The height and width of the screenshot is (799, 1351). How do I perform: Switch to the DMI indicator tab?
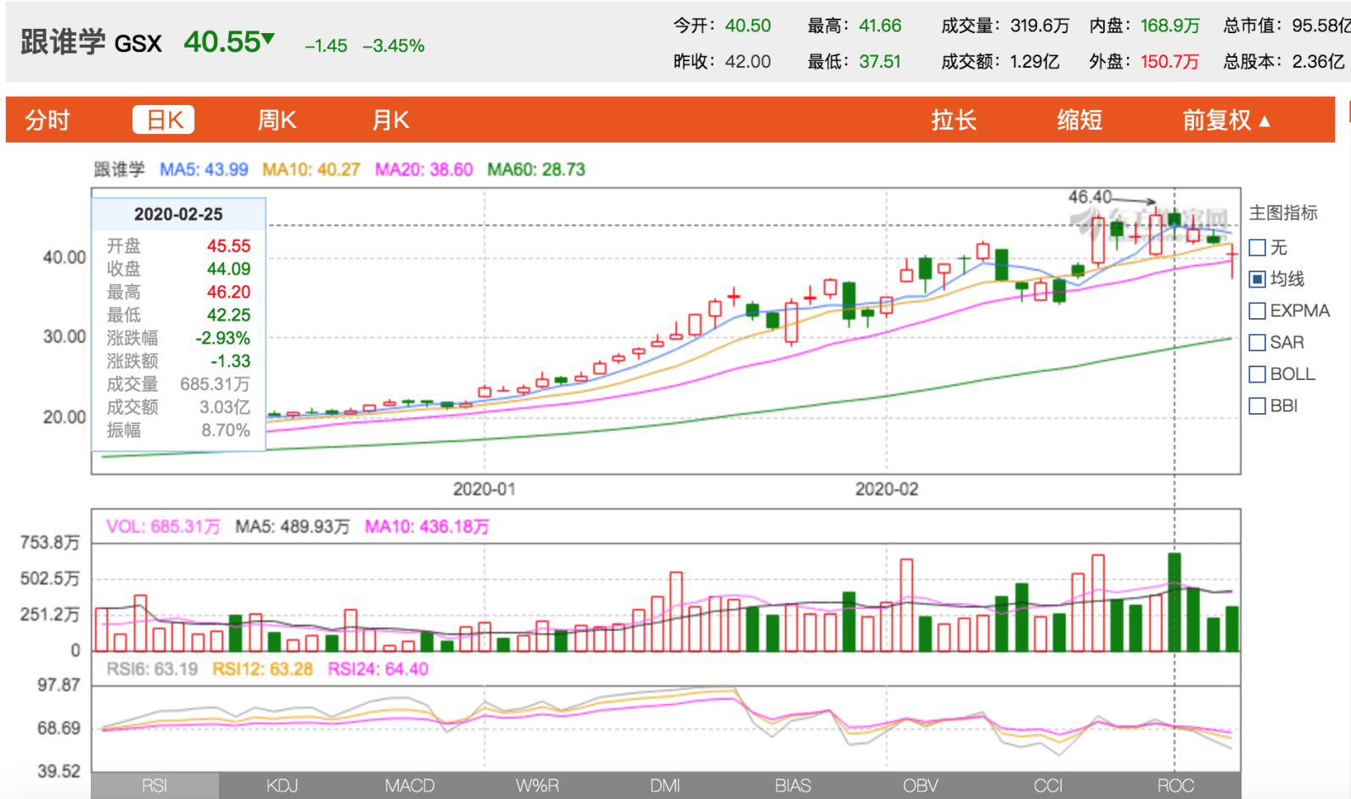[665, 785]
